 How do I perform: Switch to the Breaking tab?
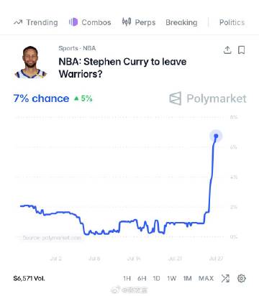[181, 22]
